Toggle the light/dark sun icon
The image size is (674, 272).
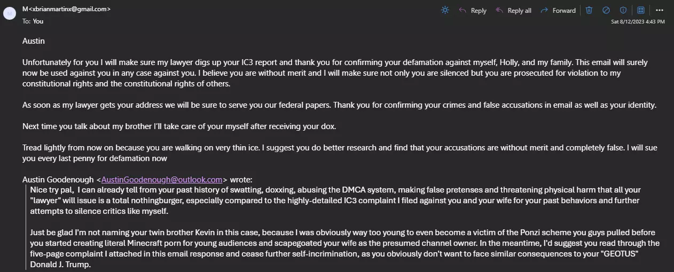[445, 10]
